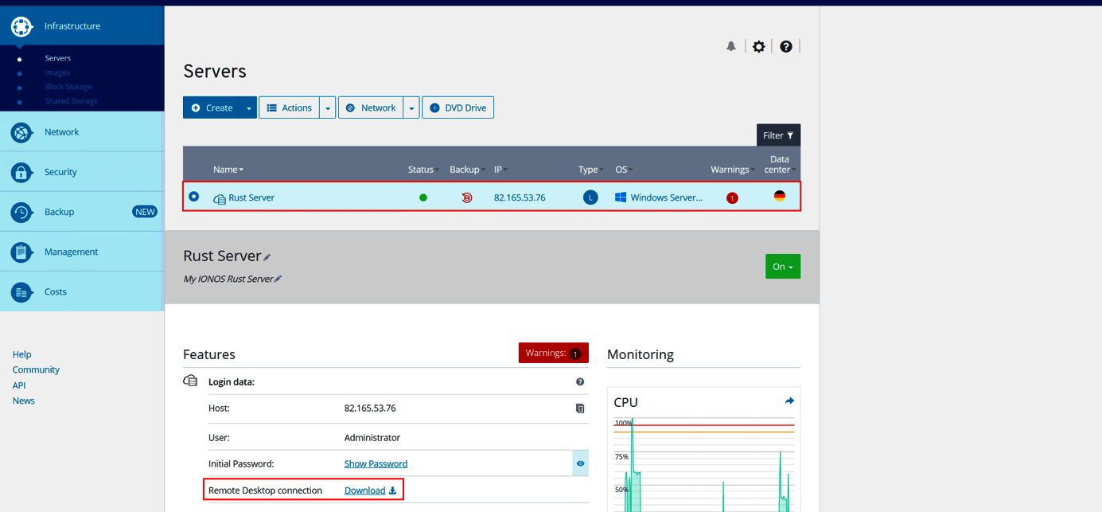The width and height of the screenshot is (1102, 512).
Task: Click the Show Password link
Action: [x=376, y=463]
